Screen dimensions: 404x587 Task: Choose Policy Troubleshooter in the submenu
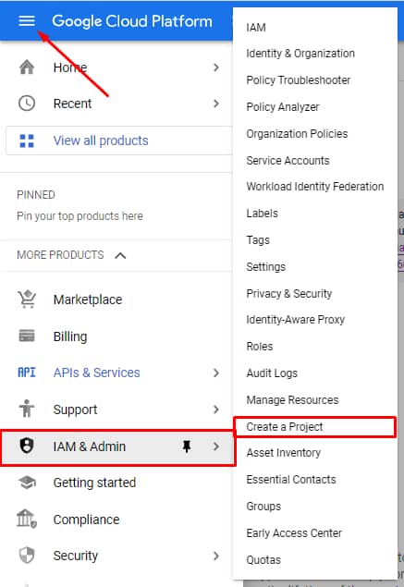click(x=299, y=80)
